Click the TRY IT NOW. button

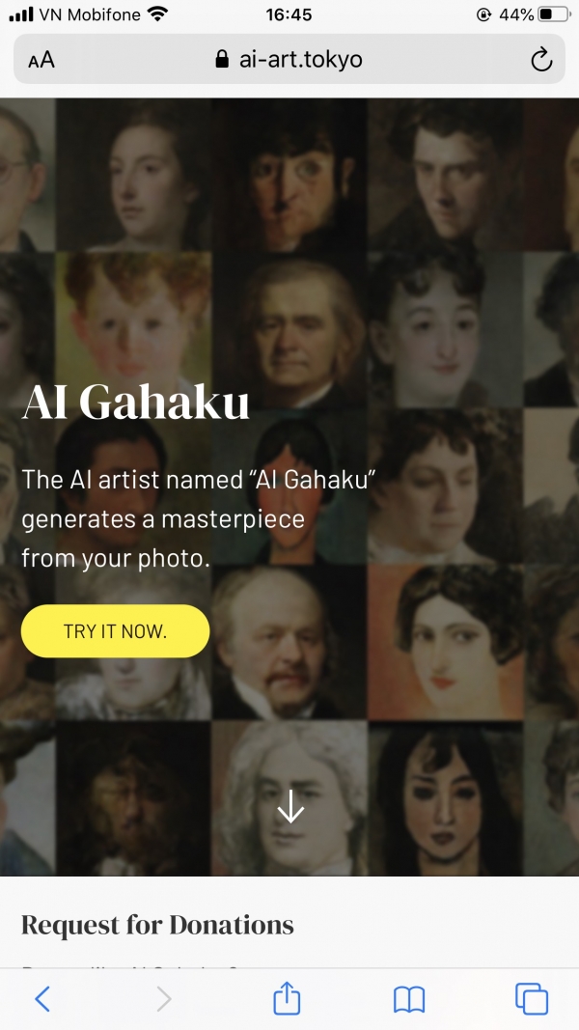116,630
